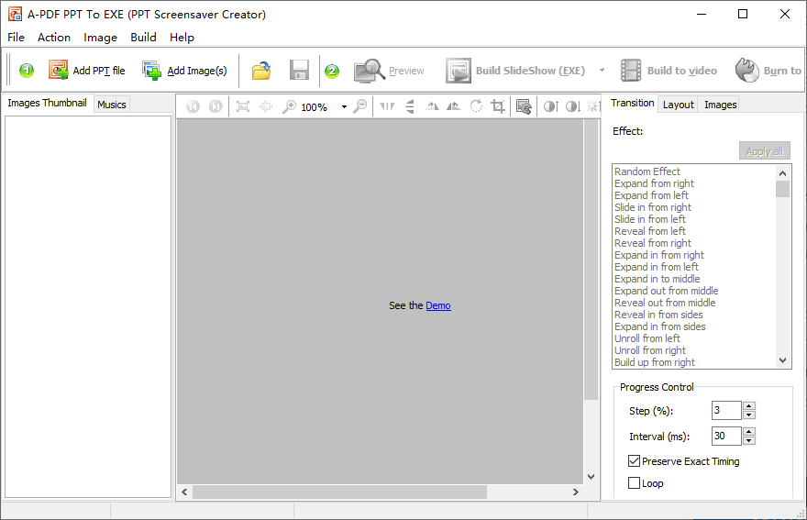This screenshot has width=807, height=520.
Task: Open project with the yellow folder icon
Action: [x=261, y=71]
